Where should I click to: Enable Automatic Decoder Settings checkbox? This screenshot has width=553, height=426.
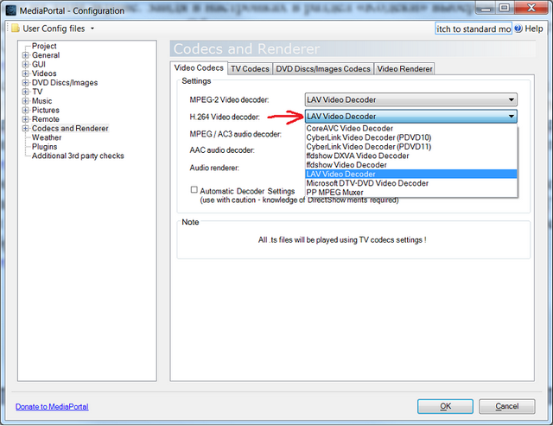(x=194, y=190)
